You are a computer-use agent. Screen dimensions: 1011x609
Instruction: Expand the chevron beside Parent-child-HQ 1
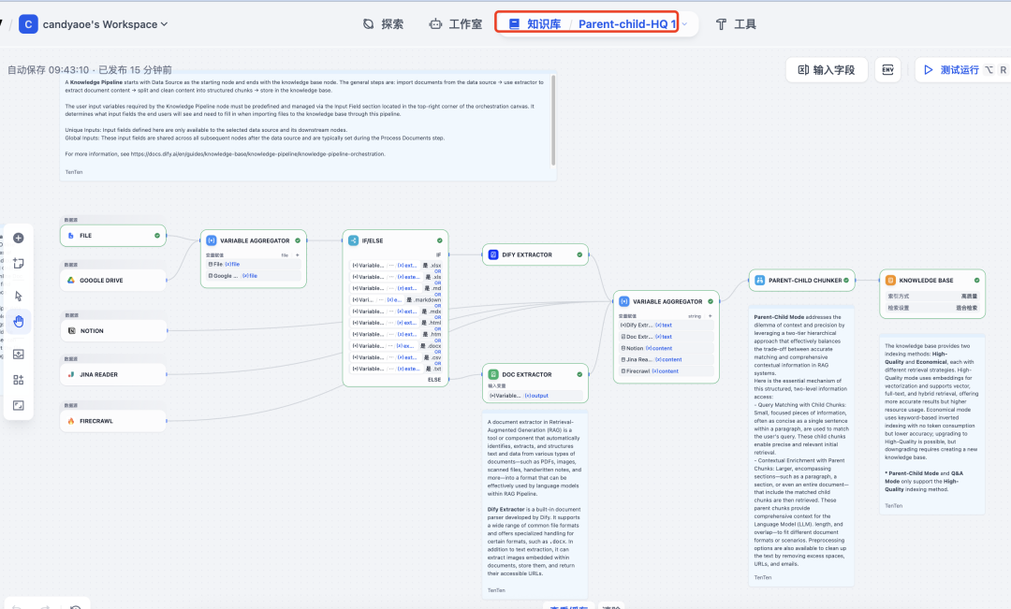[684, 23]
